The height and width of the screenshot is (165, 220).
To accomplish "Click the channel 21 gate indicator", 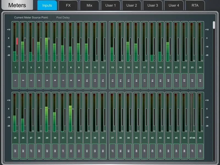I will tap(178, 61).
